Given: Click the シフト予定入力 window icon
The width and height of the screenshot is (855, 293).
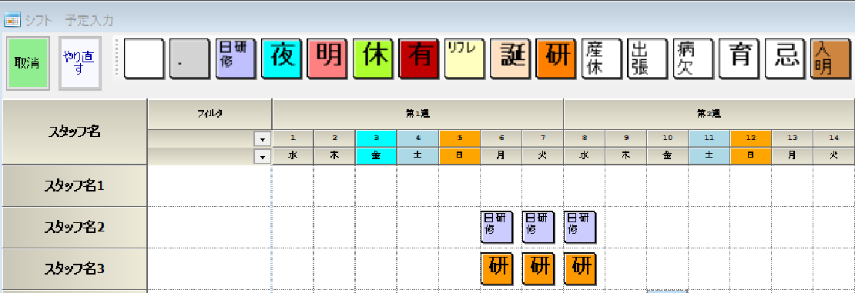Looking at the screenshot, I should pos(12,20).
